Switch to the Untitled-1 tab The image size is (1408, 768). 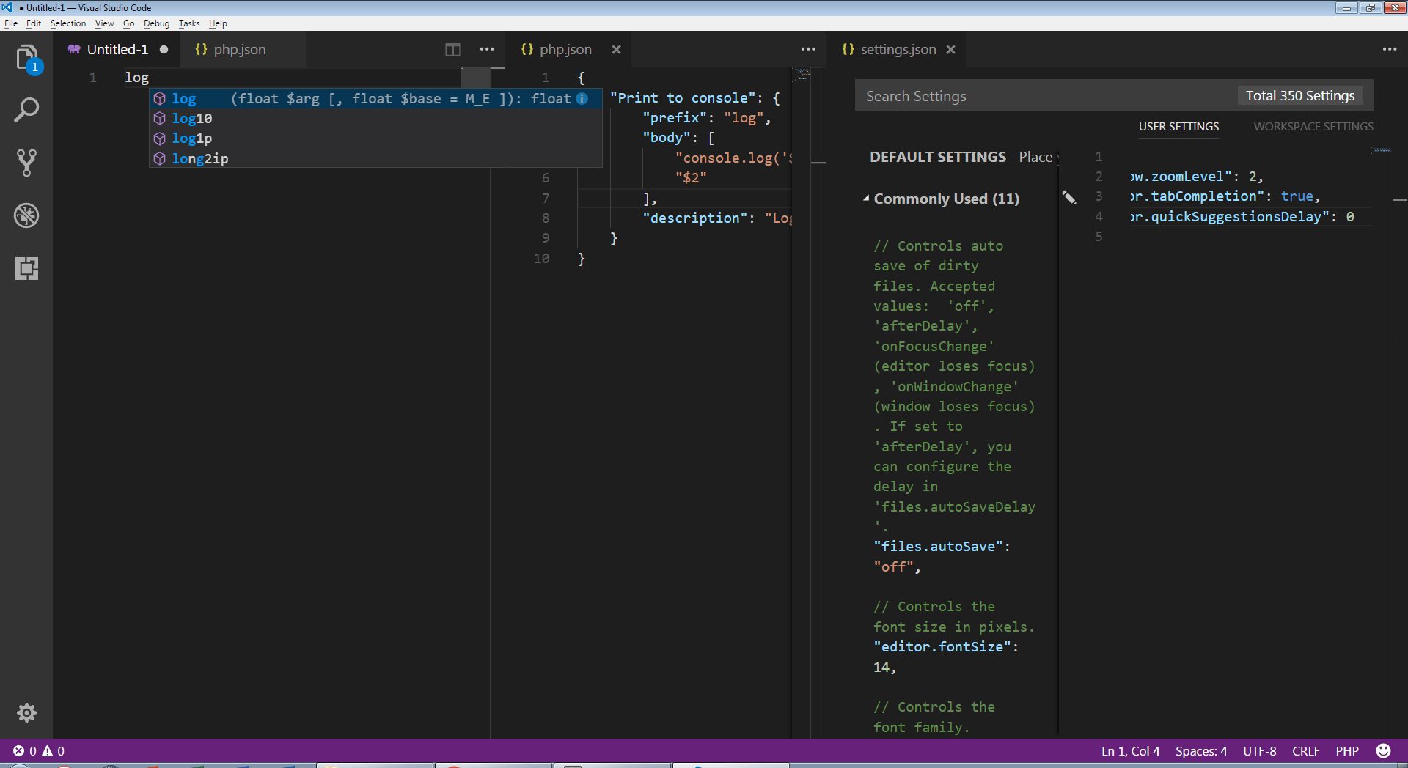(x=117, y=50)
